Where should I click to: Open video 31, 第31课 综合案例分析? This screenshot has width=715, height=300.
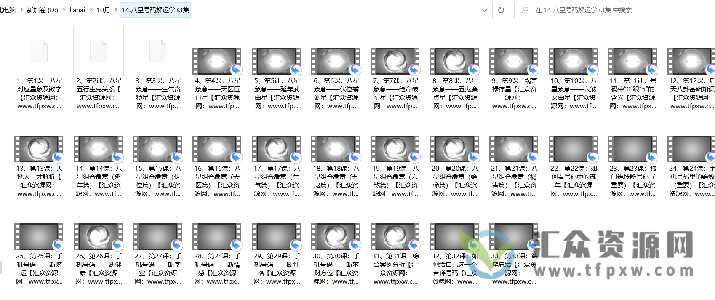coord(395,237)
